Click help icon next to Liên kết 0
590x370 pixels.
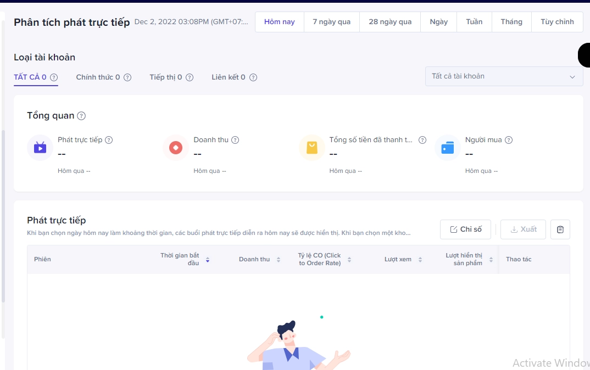(x=253, y=77)
